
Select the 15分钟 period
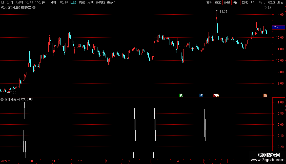[40, 2]
